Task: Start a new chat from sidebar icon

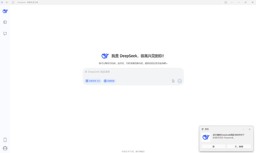Action: 5,34
